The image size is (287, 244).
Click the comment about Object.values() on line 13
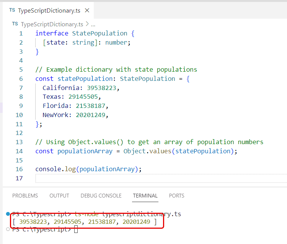pos(149,142)
